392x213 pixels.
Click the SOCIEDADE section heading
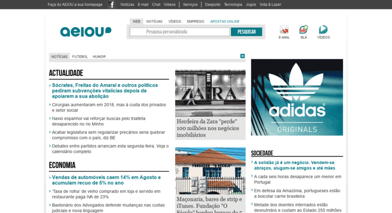262,153
